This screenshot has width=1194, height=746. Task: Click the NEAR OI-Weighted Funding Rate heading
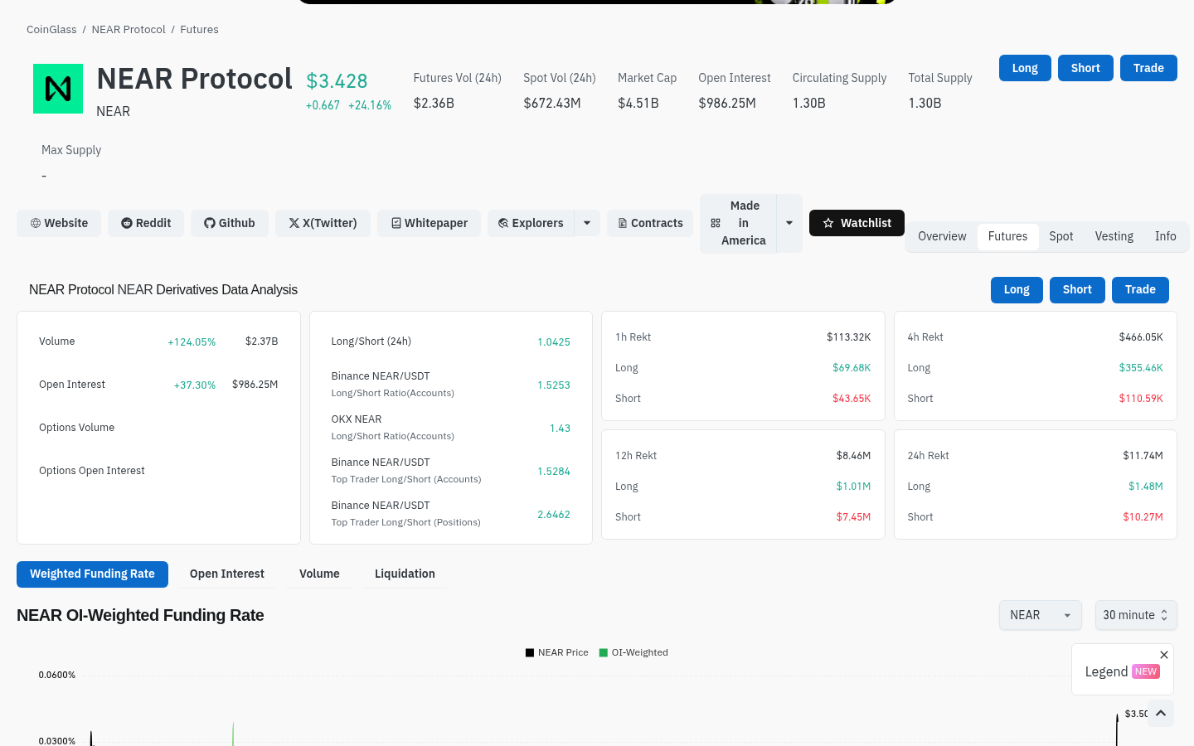pos(140,615)
